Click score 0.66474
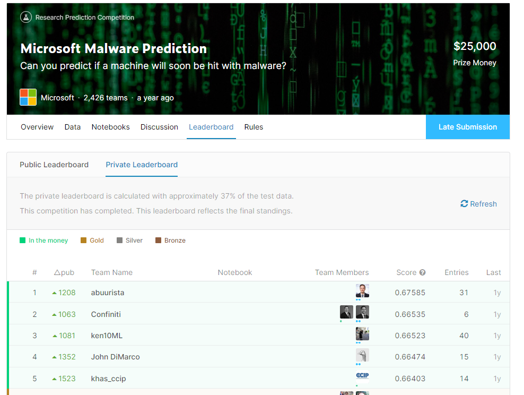The image size is (524, 395). [410, 357]
